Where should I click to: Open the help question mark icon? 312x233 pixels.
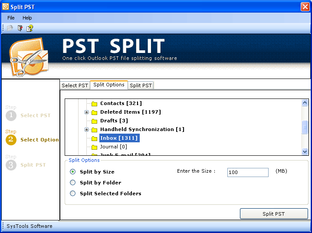click(x=30, y=28)
